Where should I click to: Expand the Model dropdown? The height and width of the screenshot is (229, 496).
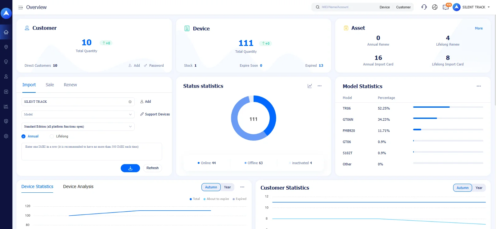pyautogui.click(x=78, y=115)
